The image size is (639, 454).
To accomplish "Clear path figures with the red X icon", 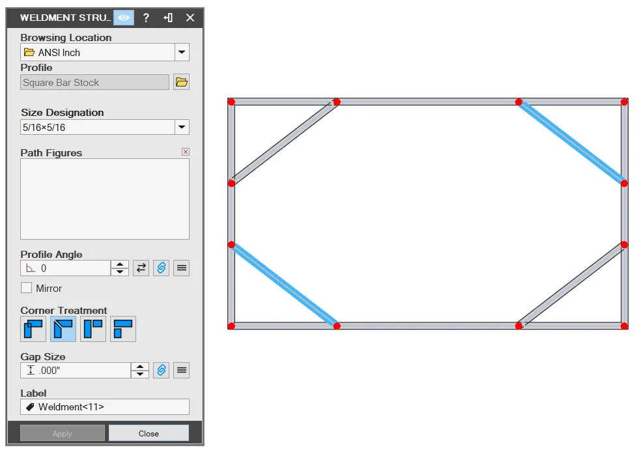I will (186, 152).
